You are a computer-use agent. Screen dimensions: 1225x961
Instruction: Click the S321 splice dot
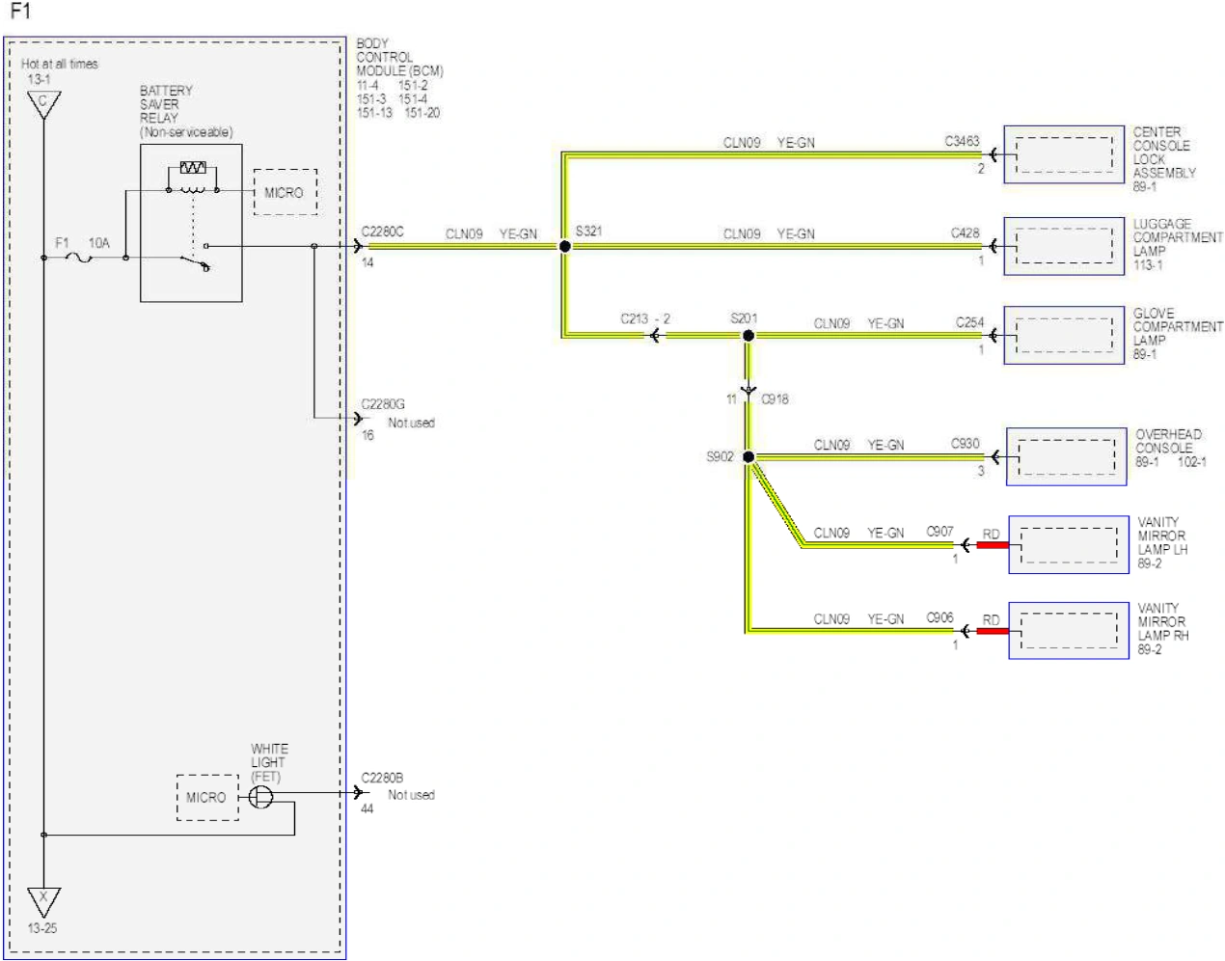click(565, 246)
